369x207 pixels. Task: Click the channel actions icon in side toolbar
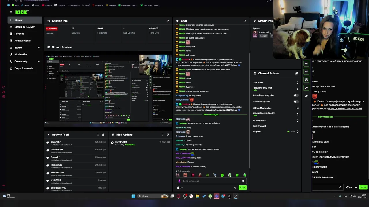[x=306, y=80]
